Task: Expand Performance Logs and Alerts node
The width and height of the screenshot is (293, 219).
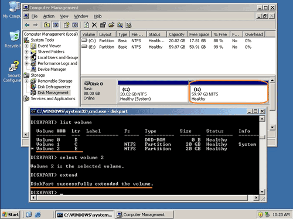Action: [26, 63]
